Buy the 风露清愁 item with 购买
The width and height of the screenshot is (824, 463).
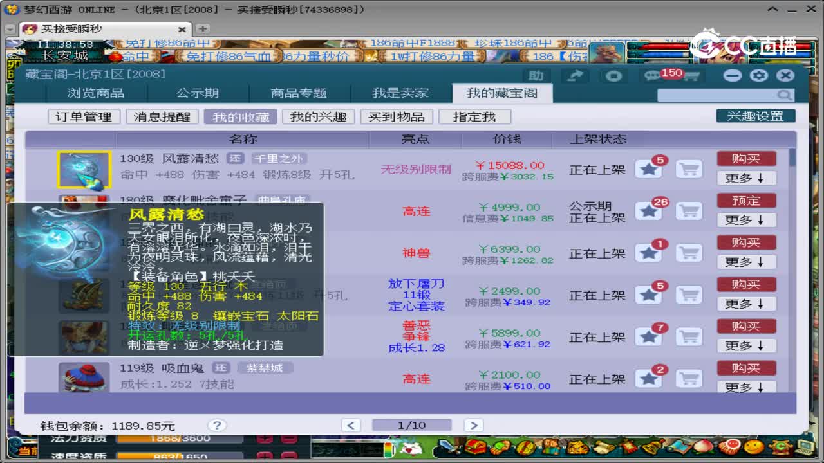pyautogui.click(x=746, y=158)
